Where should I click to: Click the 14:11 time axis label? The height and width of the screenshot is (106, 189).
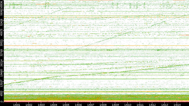click(140, 105)
